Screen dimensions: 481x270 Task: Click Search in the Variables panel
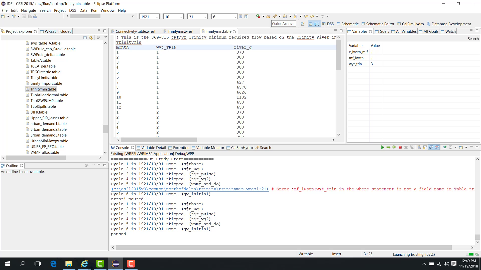[x=473, y=39]
